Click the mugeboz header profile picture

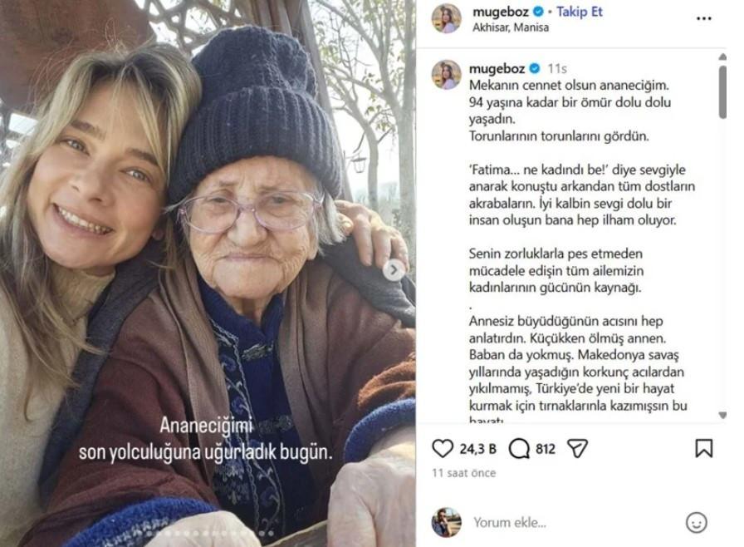(447, 18)
